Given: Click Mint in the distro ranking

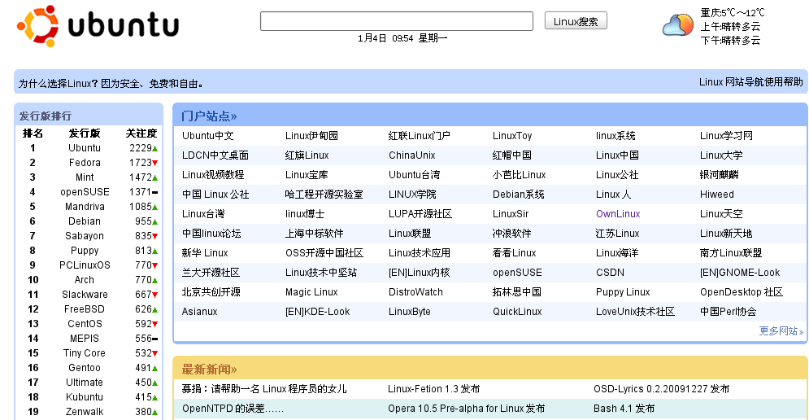Looking at the screenshot, I should (x=85, y=177).
